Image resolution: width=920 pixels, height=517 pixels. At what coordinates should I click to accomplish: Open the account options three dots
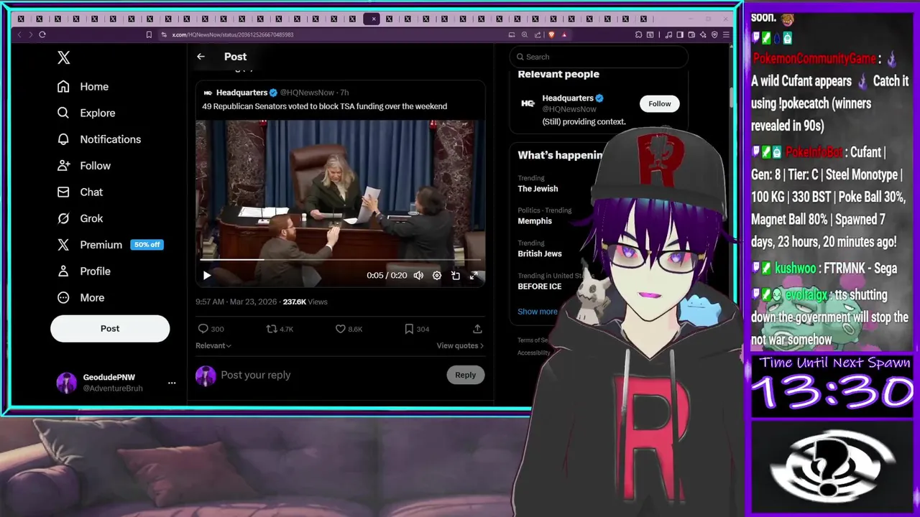[x=172, y=383]
